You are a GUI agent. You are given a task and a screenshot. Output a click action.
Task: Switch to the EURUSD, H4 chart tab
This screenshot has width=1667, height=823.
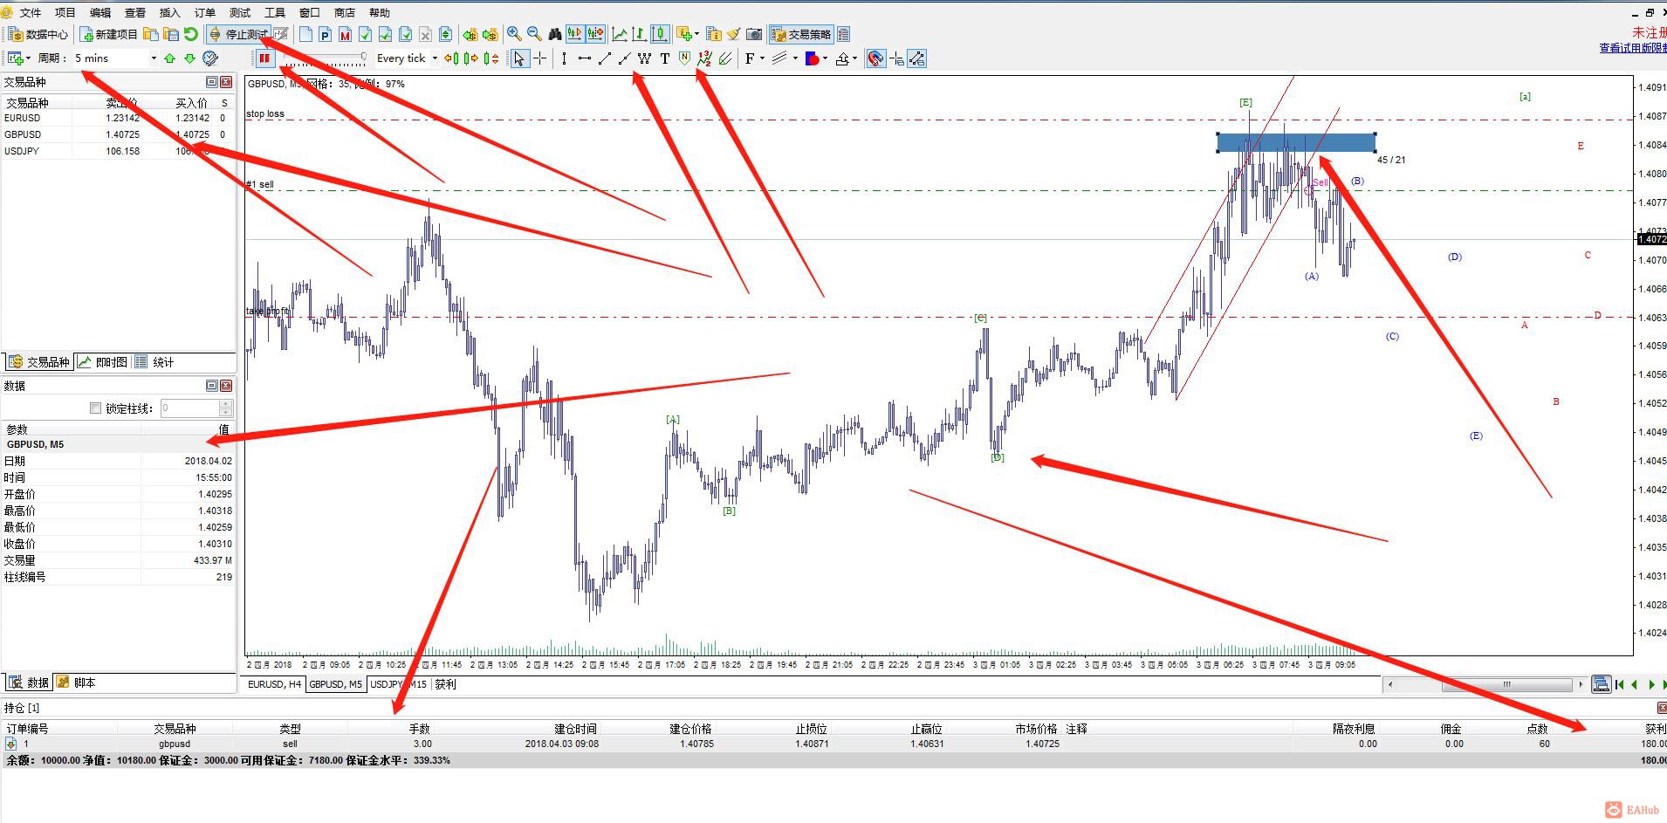point(275,684)
